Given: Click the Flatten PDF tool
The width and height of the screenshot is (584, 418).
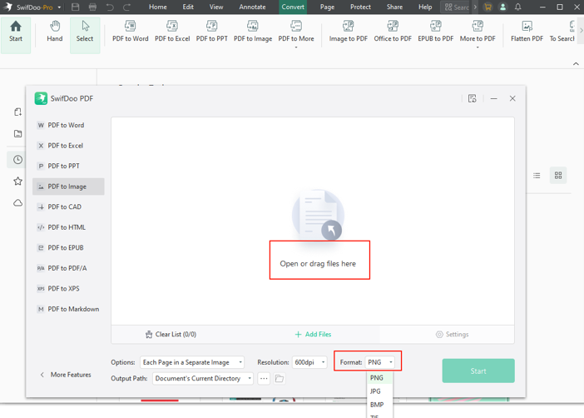Looking at the screenshot, I should pyautogui.click(x=527, y=32).
